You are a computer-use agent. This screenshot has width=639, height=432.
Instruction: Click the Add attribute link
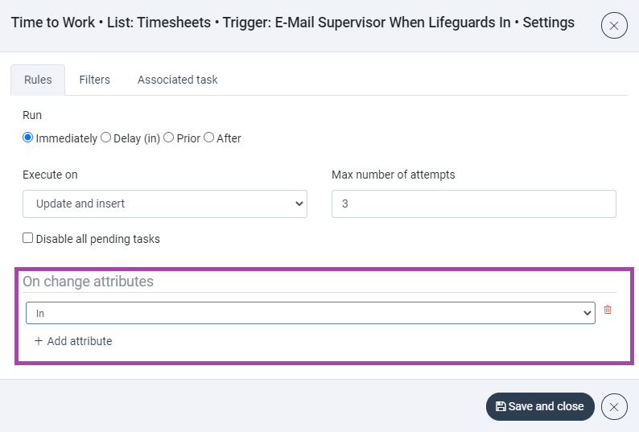(79, 341)
